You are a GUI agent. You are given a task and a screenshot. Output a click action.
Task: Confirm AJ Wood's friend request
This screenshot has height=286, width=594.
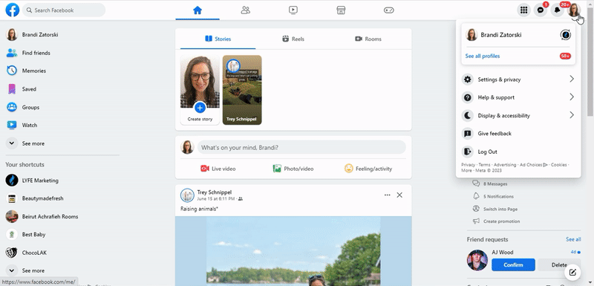[x=513, y=264]
